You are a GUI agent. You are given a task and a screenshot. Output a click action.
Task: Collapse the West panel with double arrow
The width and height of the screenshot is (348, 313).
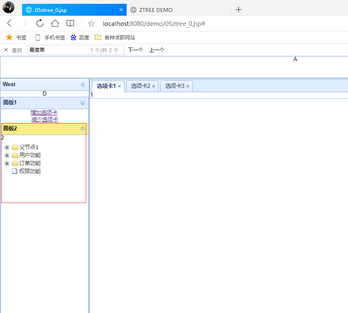[x=83, y=85]
